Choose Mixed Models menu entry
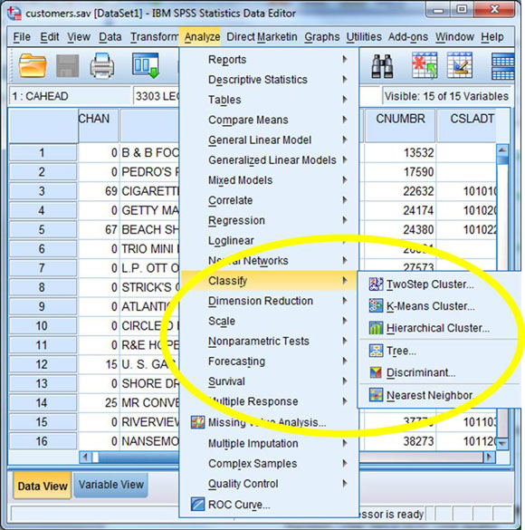The height and width of the screenshot is (530, 525). click(269, 180)
